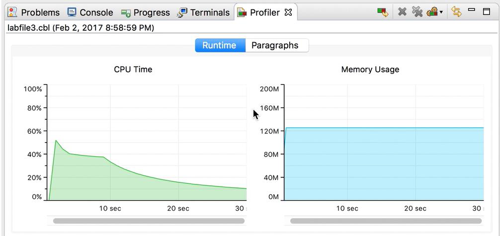Expand the profiler configuration dropdown arrow
Screen dimensions: 500x236
tap(441, 12)
